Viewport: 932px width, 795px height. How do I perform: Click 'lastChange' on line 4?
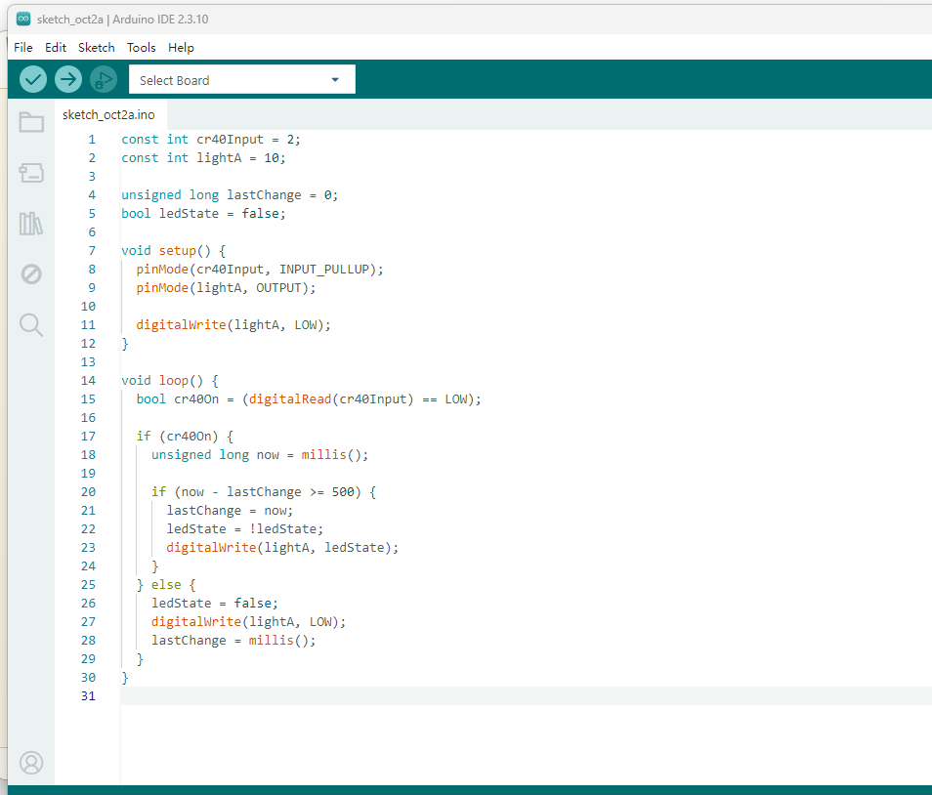coord(264,195)
